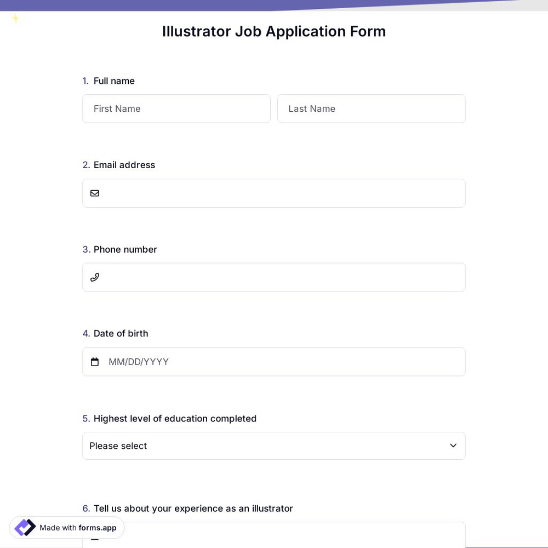This screenshot has height=548, width=548.
Task: Click the yellow sparkle icon near the top-left
Action: [x=16, y=18]
